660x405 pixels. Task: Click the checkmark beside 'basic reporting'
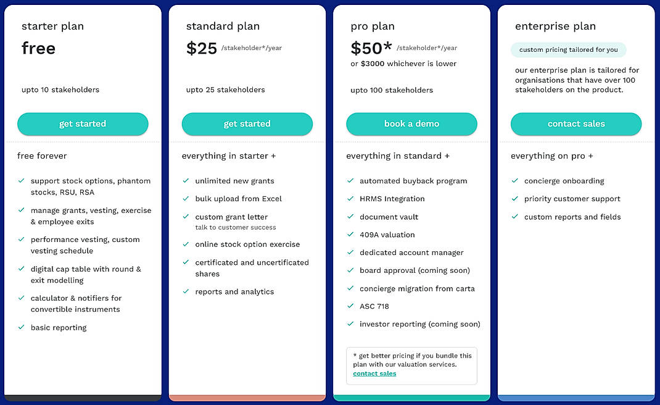20,327
